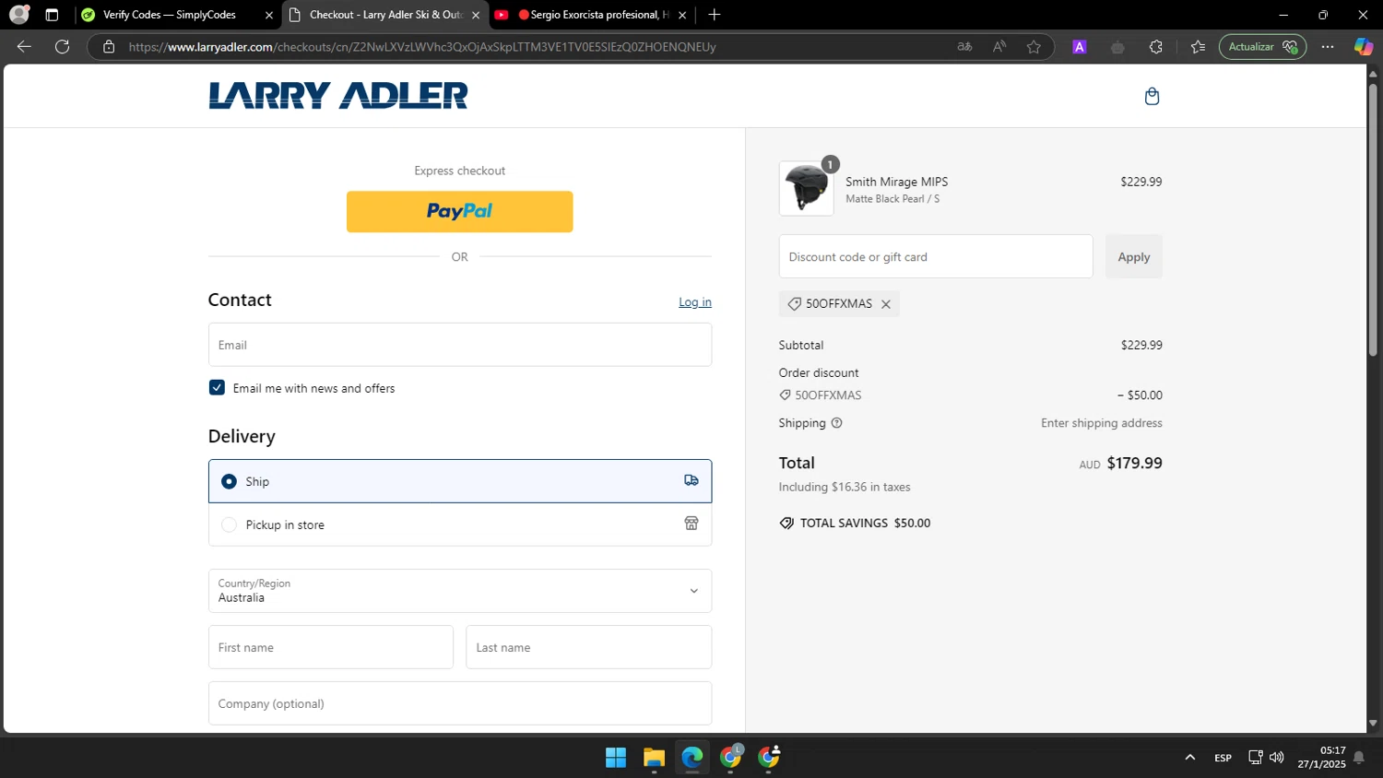Open the browser Extensions puzzle icon
This screenshot has width=1383, height=778.
[1156, 47]
